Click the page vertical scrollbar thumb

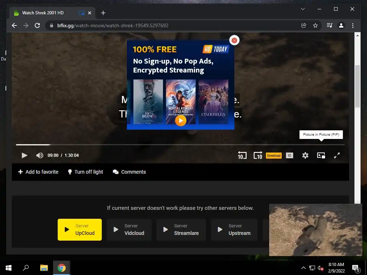coord(357,87)
